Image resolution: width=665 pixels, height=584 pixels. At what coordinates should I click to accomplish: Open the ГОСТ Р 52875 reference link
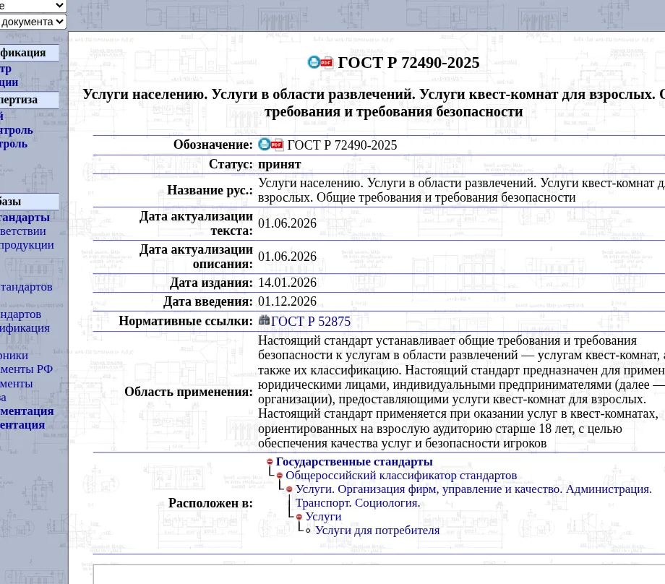311,322
